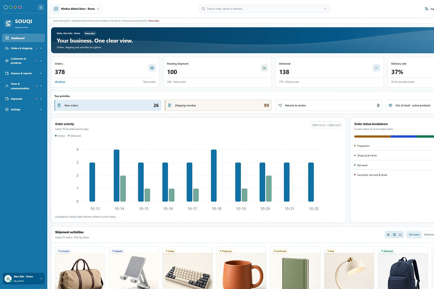Switch shipments to grid view
434x289 pixels.
point(394,235)
